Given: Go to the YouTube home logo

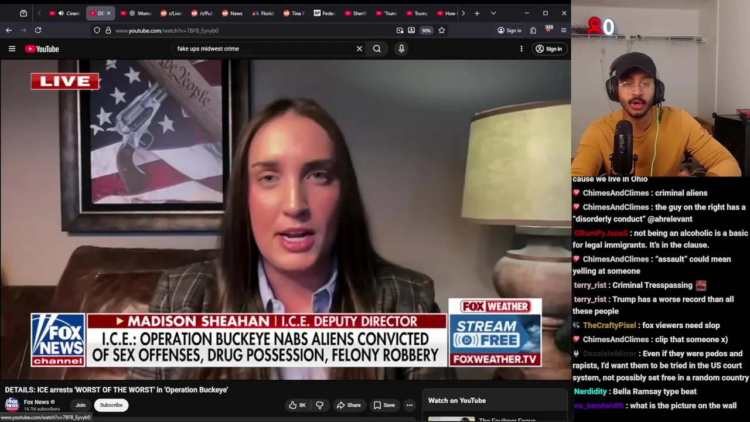Looking at the screenshot, I should (x=42, y=49).
